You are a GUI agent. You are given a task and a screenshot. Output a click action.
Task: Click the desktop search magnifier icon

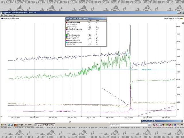tap(149, 125)
